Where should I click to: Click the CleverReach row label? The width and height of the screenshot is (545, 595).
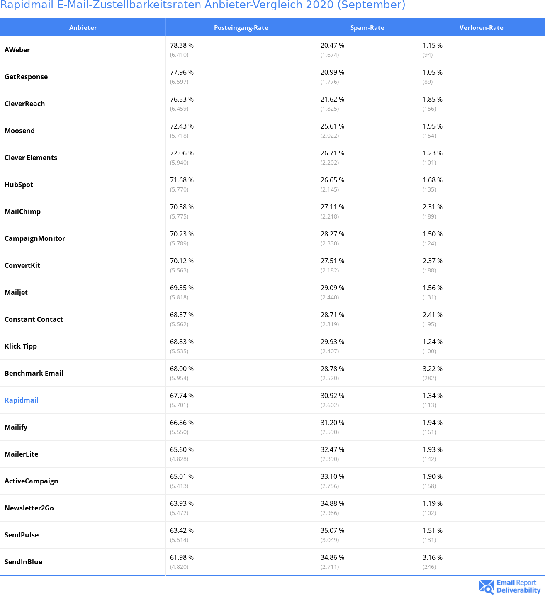point(25,104)
